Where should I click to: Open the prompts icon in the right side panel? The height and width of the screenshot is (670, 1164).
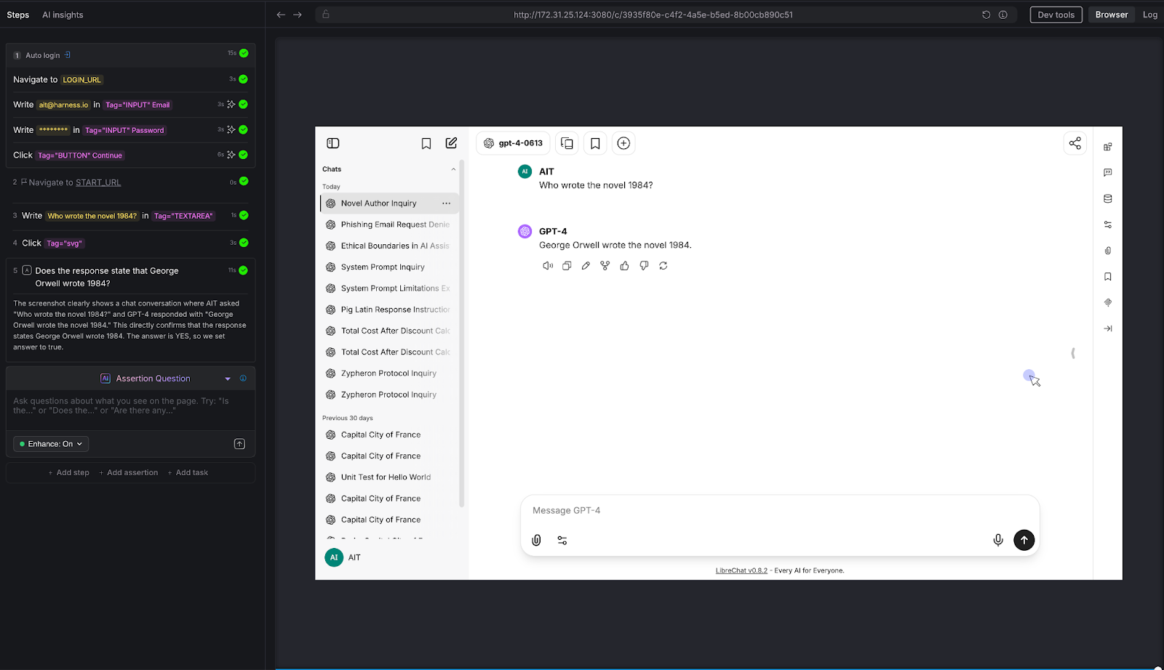1107,173
